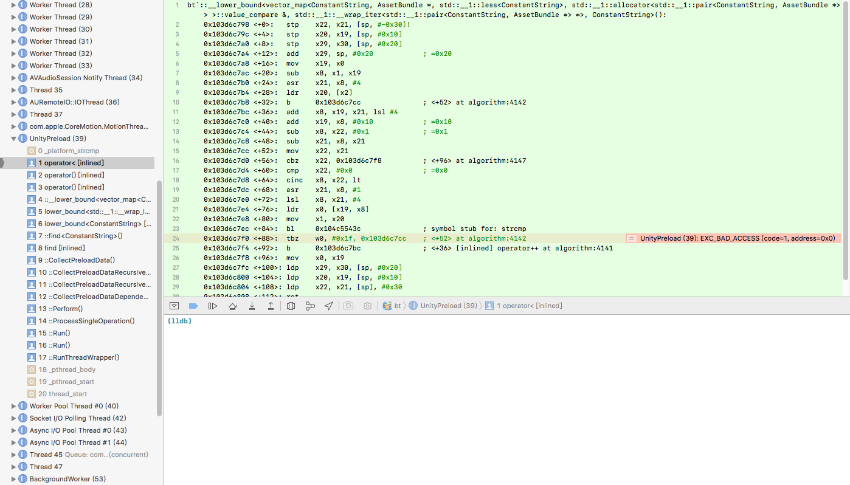Select com.apple.CoreMotion.MotionThread row
Screen dimensions: 850x485
click(77, 126)
